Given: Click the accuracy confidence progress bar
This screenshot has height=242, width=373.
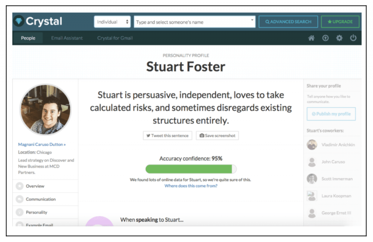Looking at the screenshot, I should 191,169.
